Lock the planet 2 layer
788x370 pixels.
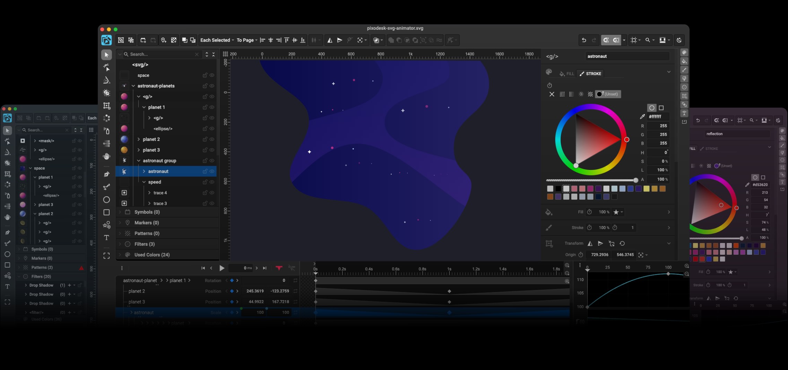[205, 139]
